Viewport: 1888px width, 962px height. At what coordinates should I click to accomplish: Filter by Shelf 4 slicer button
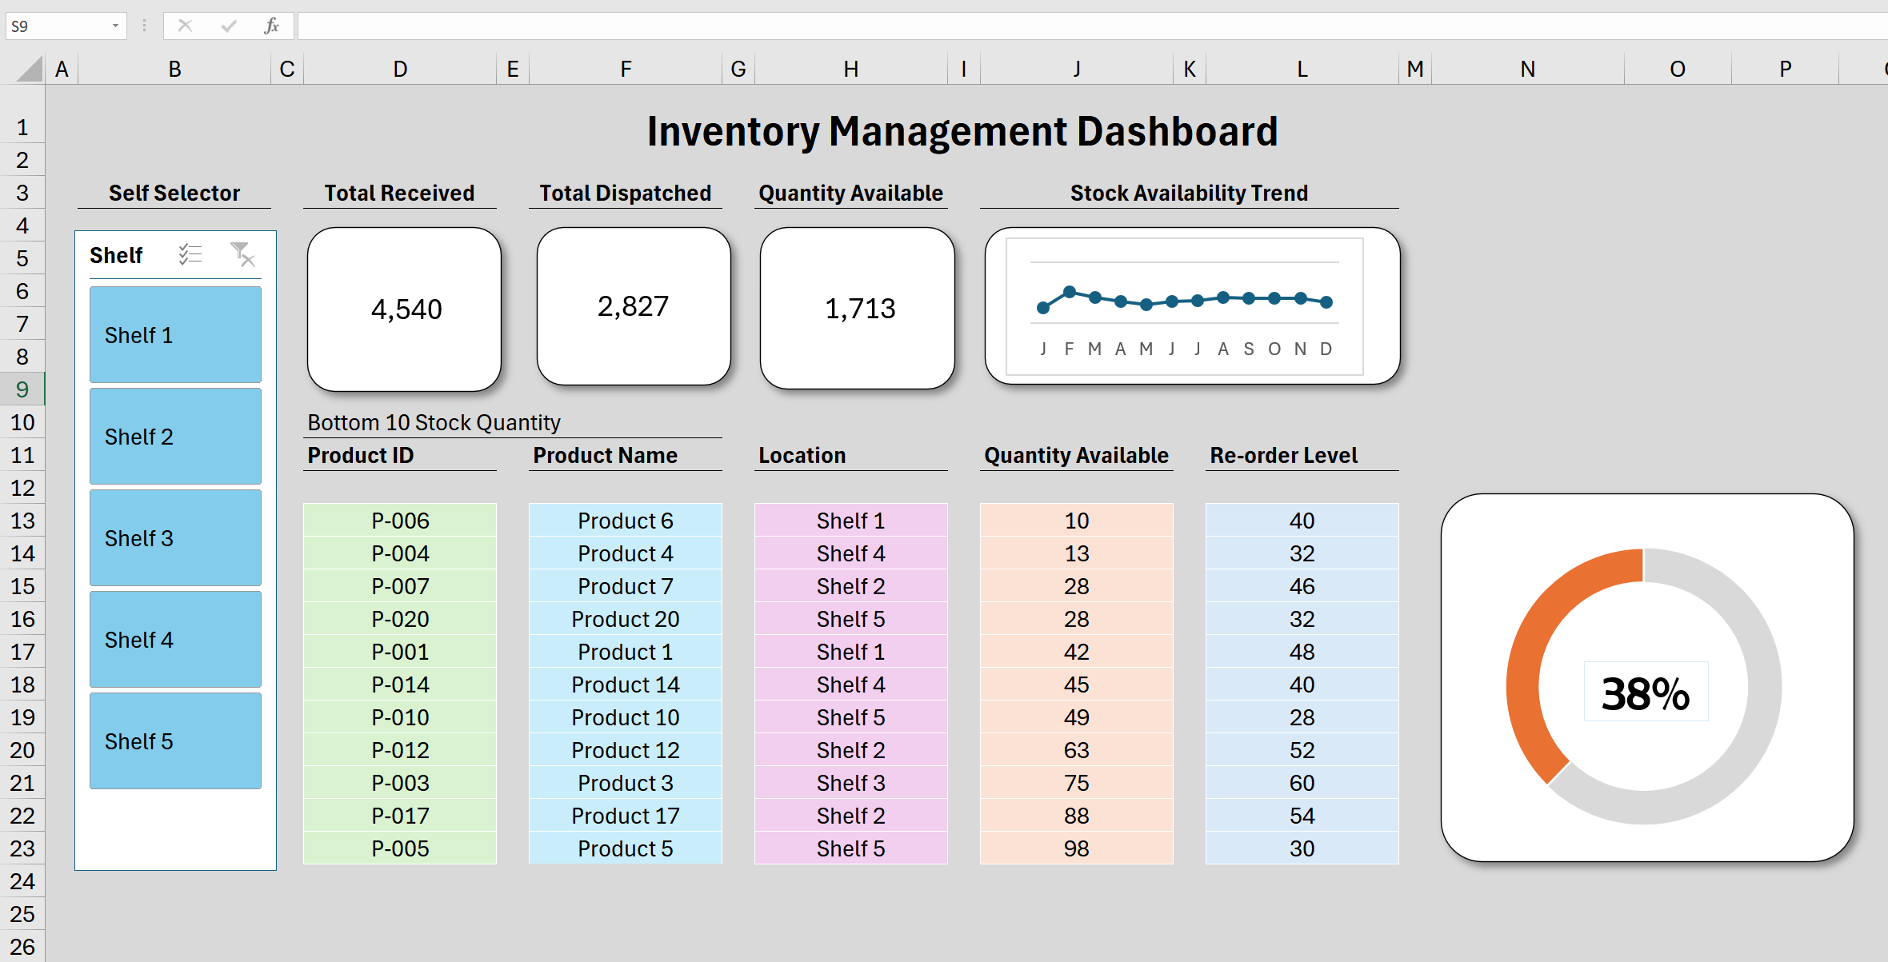pyautogui.click(x=175, y=639)
